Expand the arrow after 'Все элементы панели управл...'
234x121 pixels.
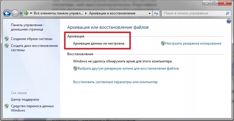pyautogui.click(x=86, y=13)
